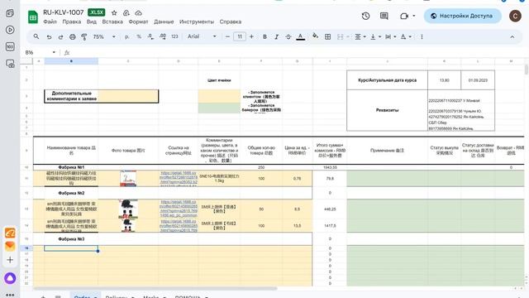
Task: Click the font size input field
Action: pos(240,36)
